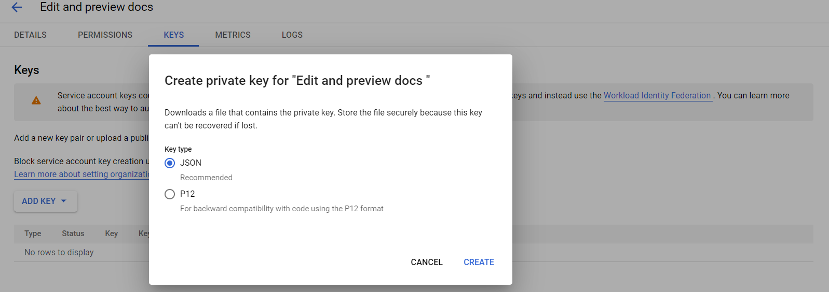
Task: Open the DETAILS tab
Action: (30, 35)
